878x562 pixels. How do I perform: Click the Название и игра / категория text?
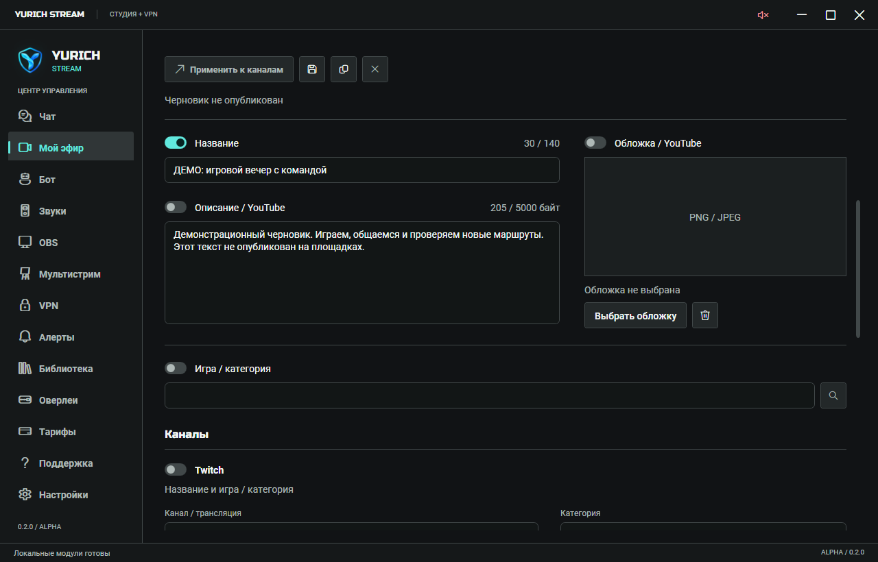tap(229, 489)
